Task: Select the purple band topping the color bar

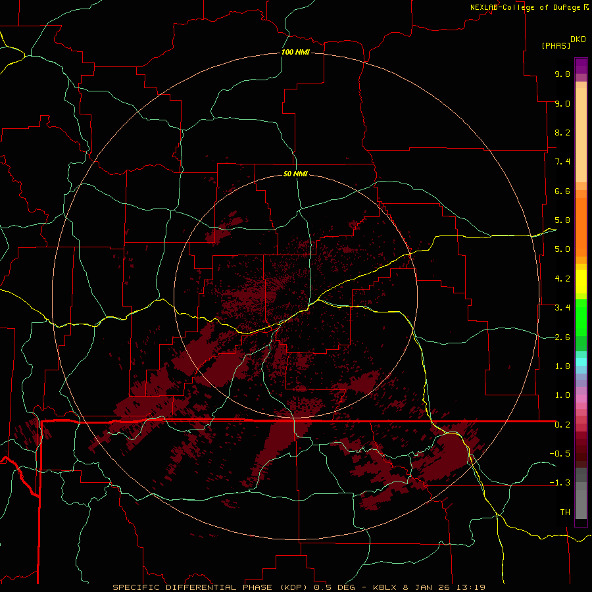Action: [x=581, y=66]
